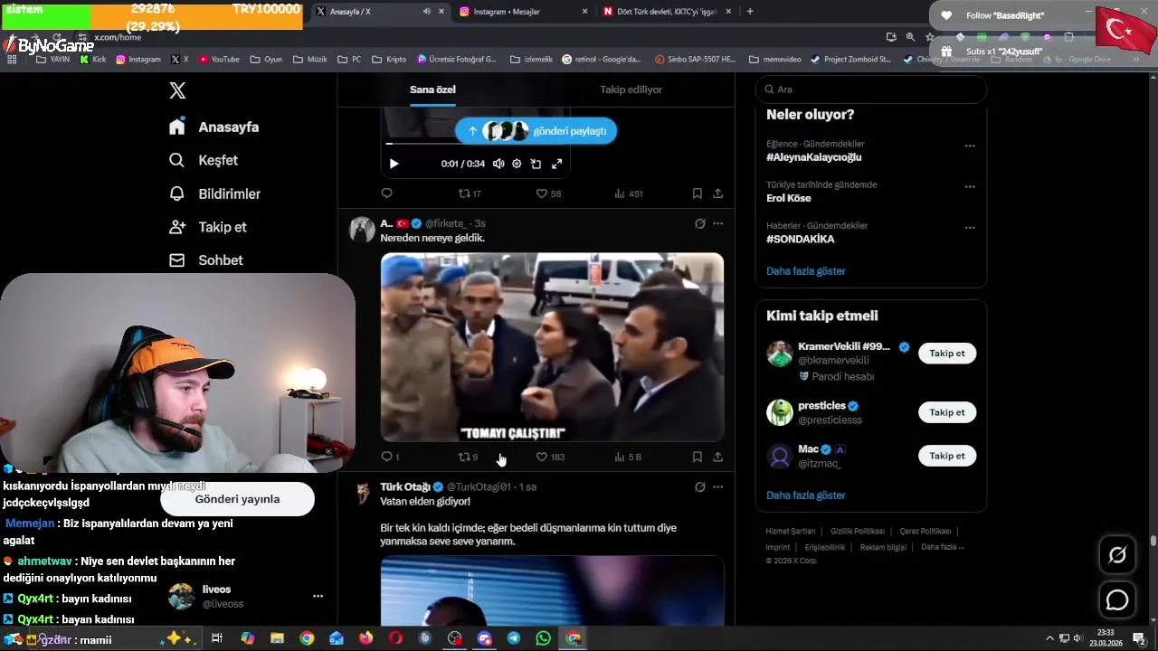1158x651 pixels.
Task: Switch to the Takip ediliyor tab
Action: [631, 90]
